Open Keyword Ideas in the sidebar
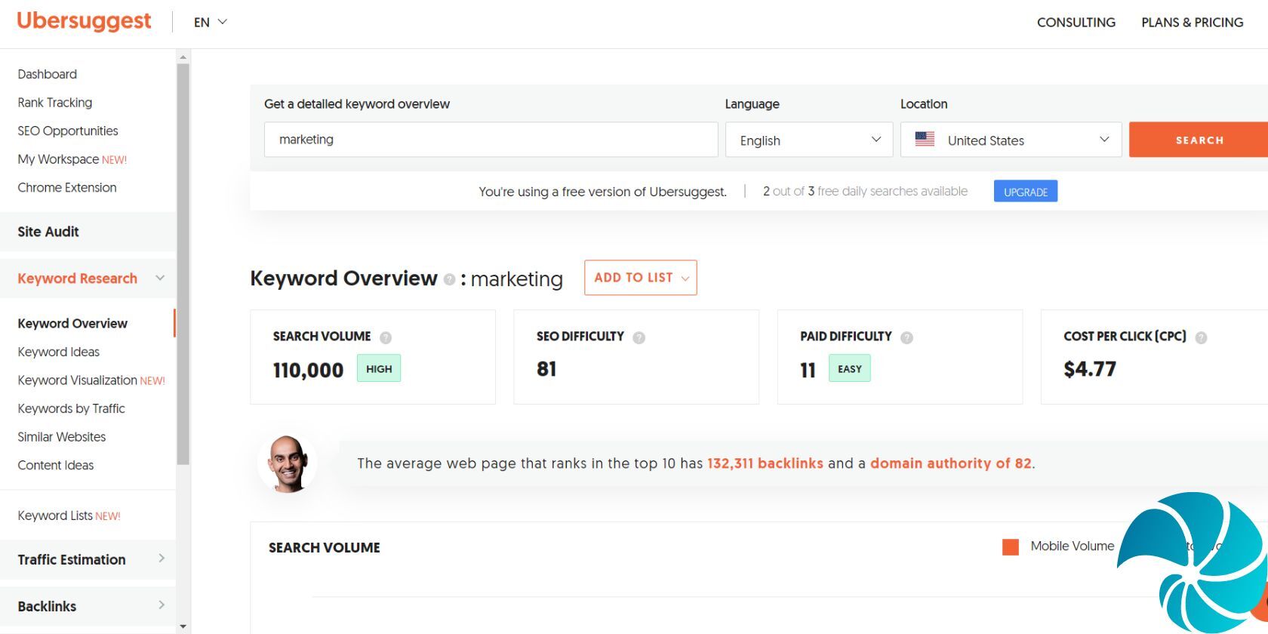Screen dimensions: 1268x634 [59, 352]
